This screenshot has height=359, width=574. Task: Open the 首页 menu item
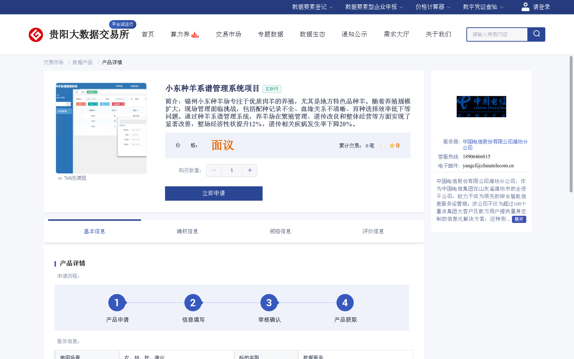[x=148, y=34]
